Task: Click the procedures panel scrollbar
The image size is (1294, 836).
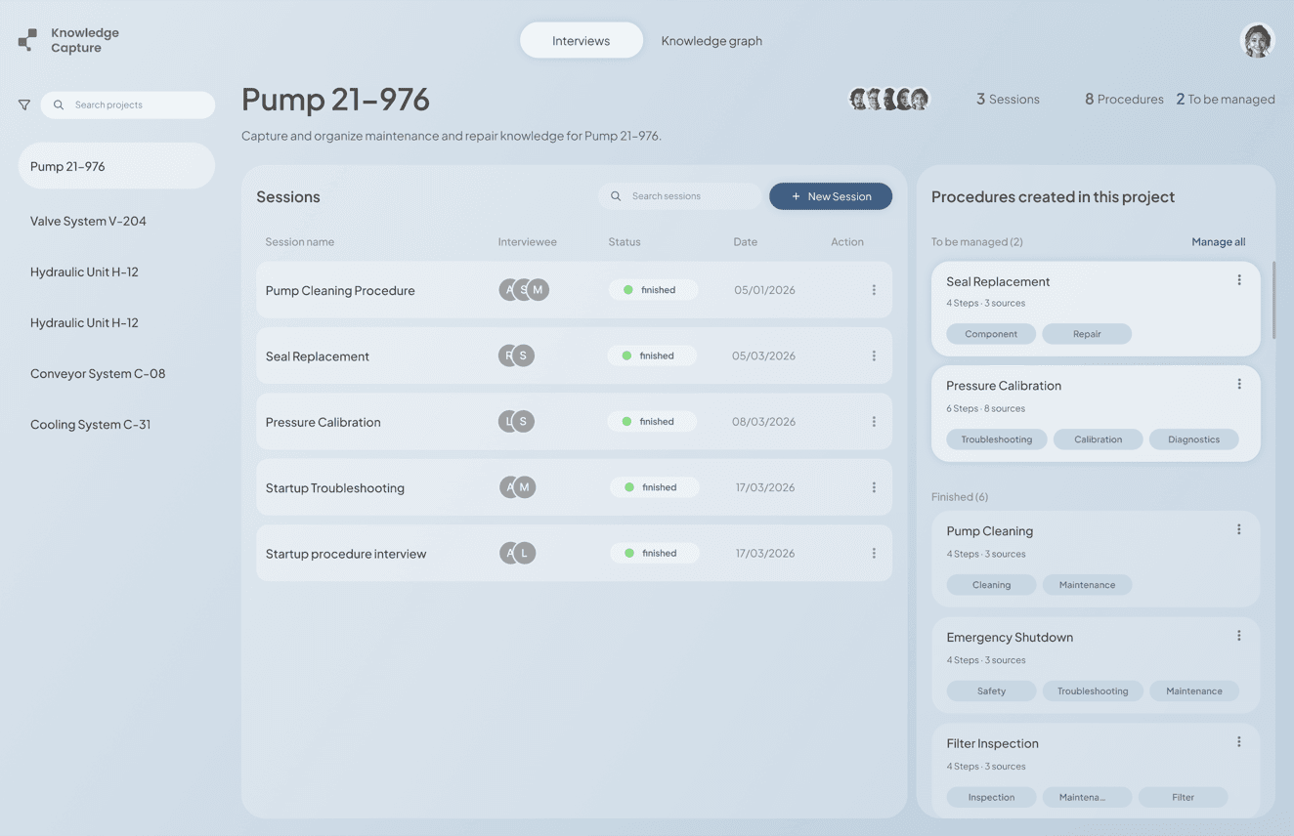Action: pos(1272,300)
